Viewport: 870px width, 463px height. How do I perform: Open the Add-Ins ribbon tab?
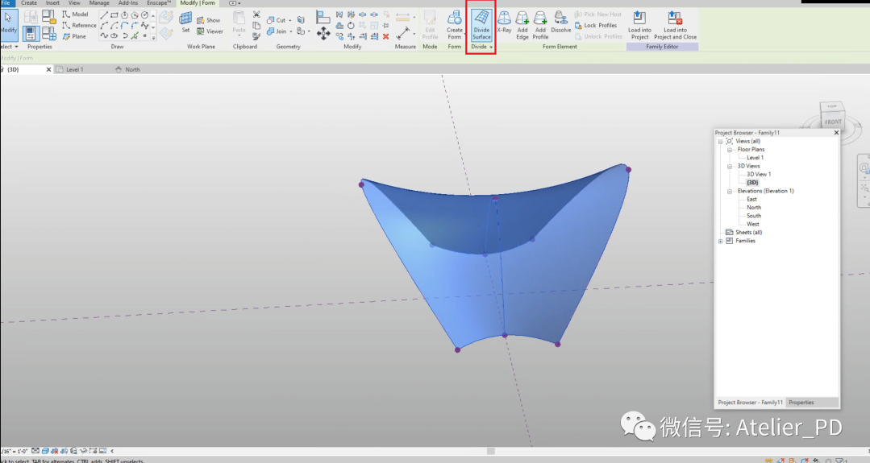click(128, 3)
